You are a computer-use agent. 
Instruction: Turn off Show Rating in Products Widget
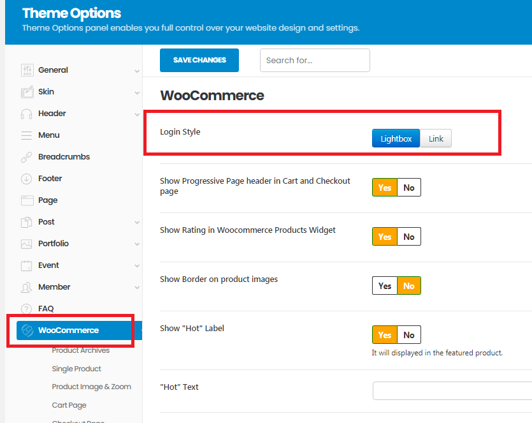click(409, 237)
